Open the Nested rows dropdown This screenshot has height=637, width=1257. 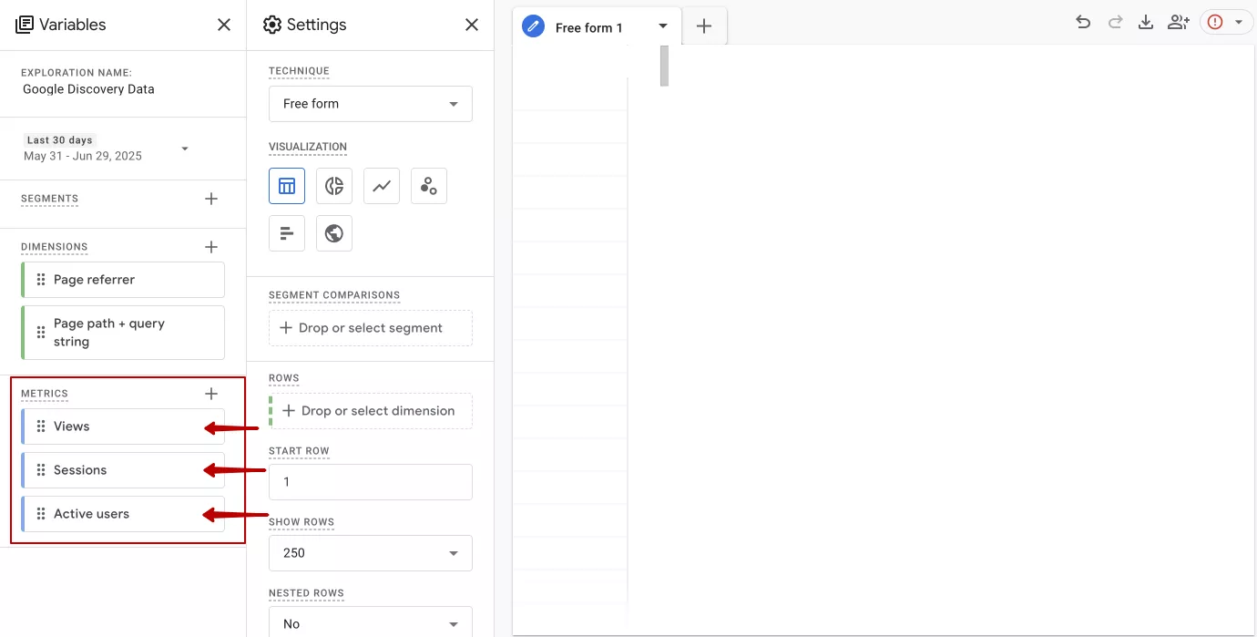[x=370, y=623]
